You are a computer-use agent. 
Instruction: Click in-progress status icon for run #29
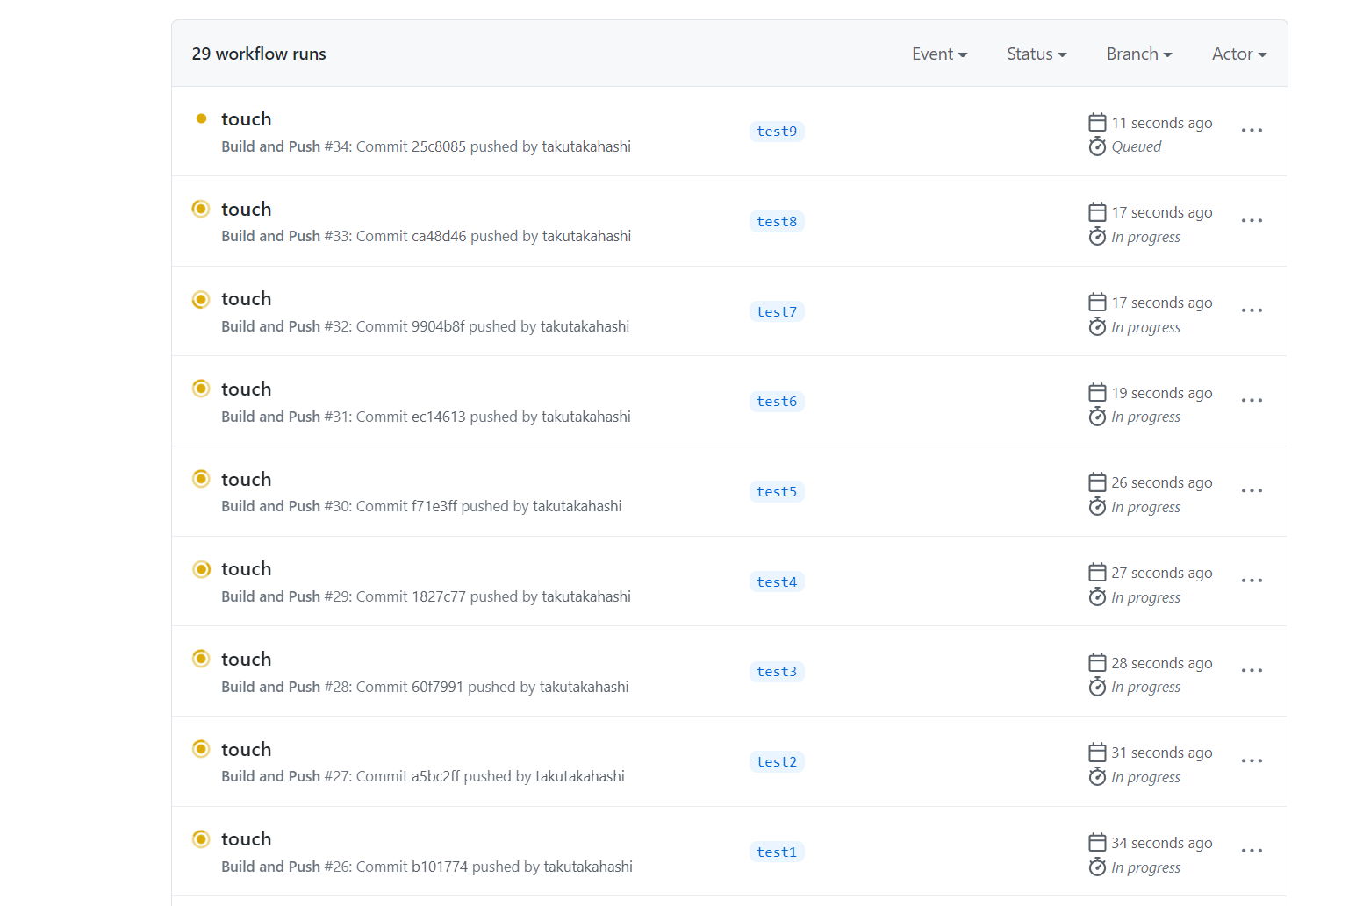tap(201, 569)
